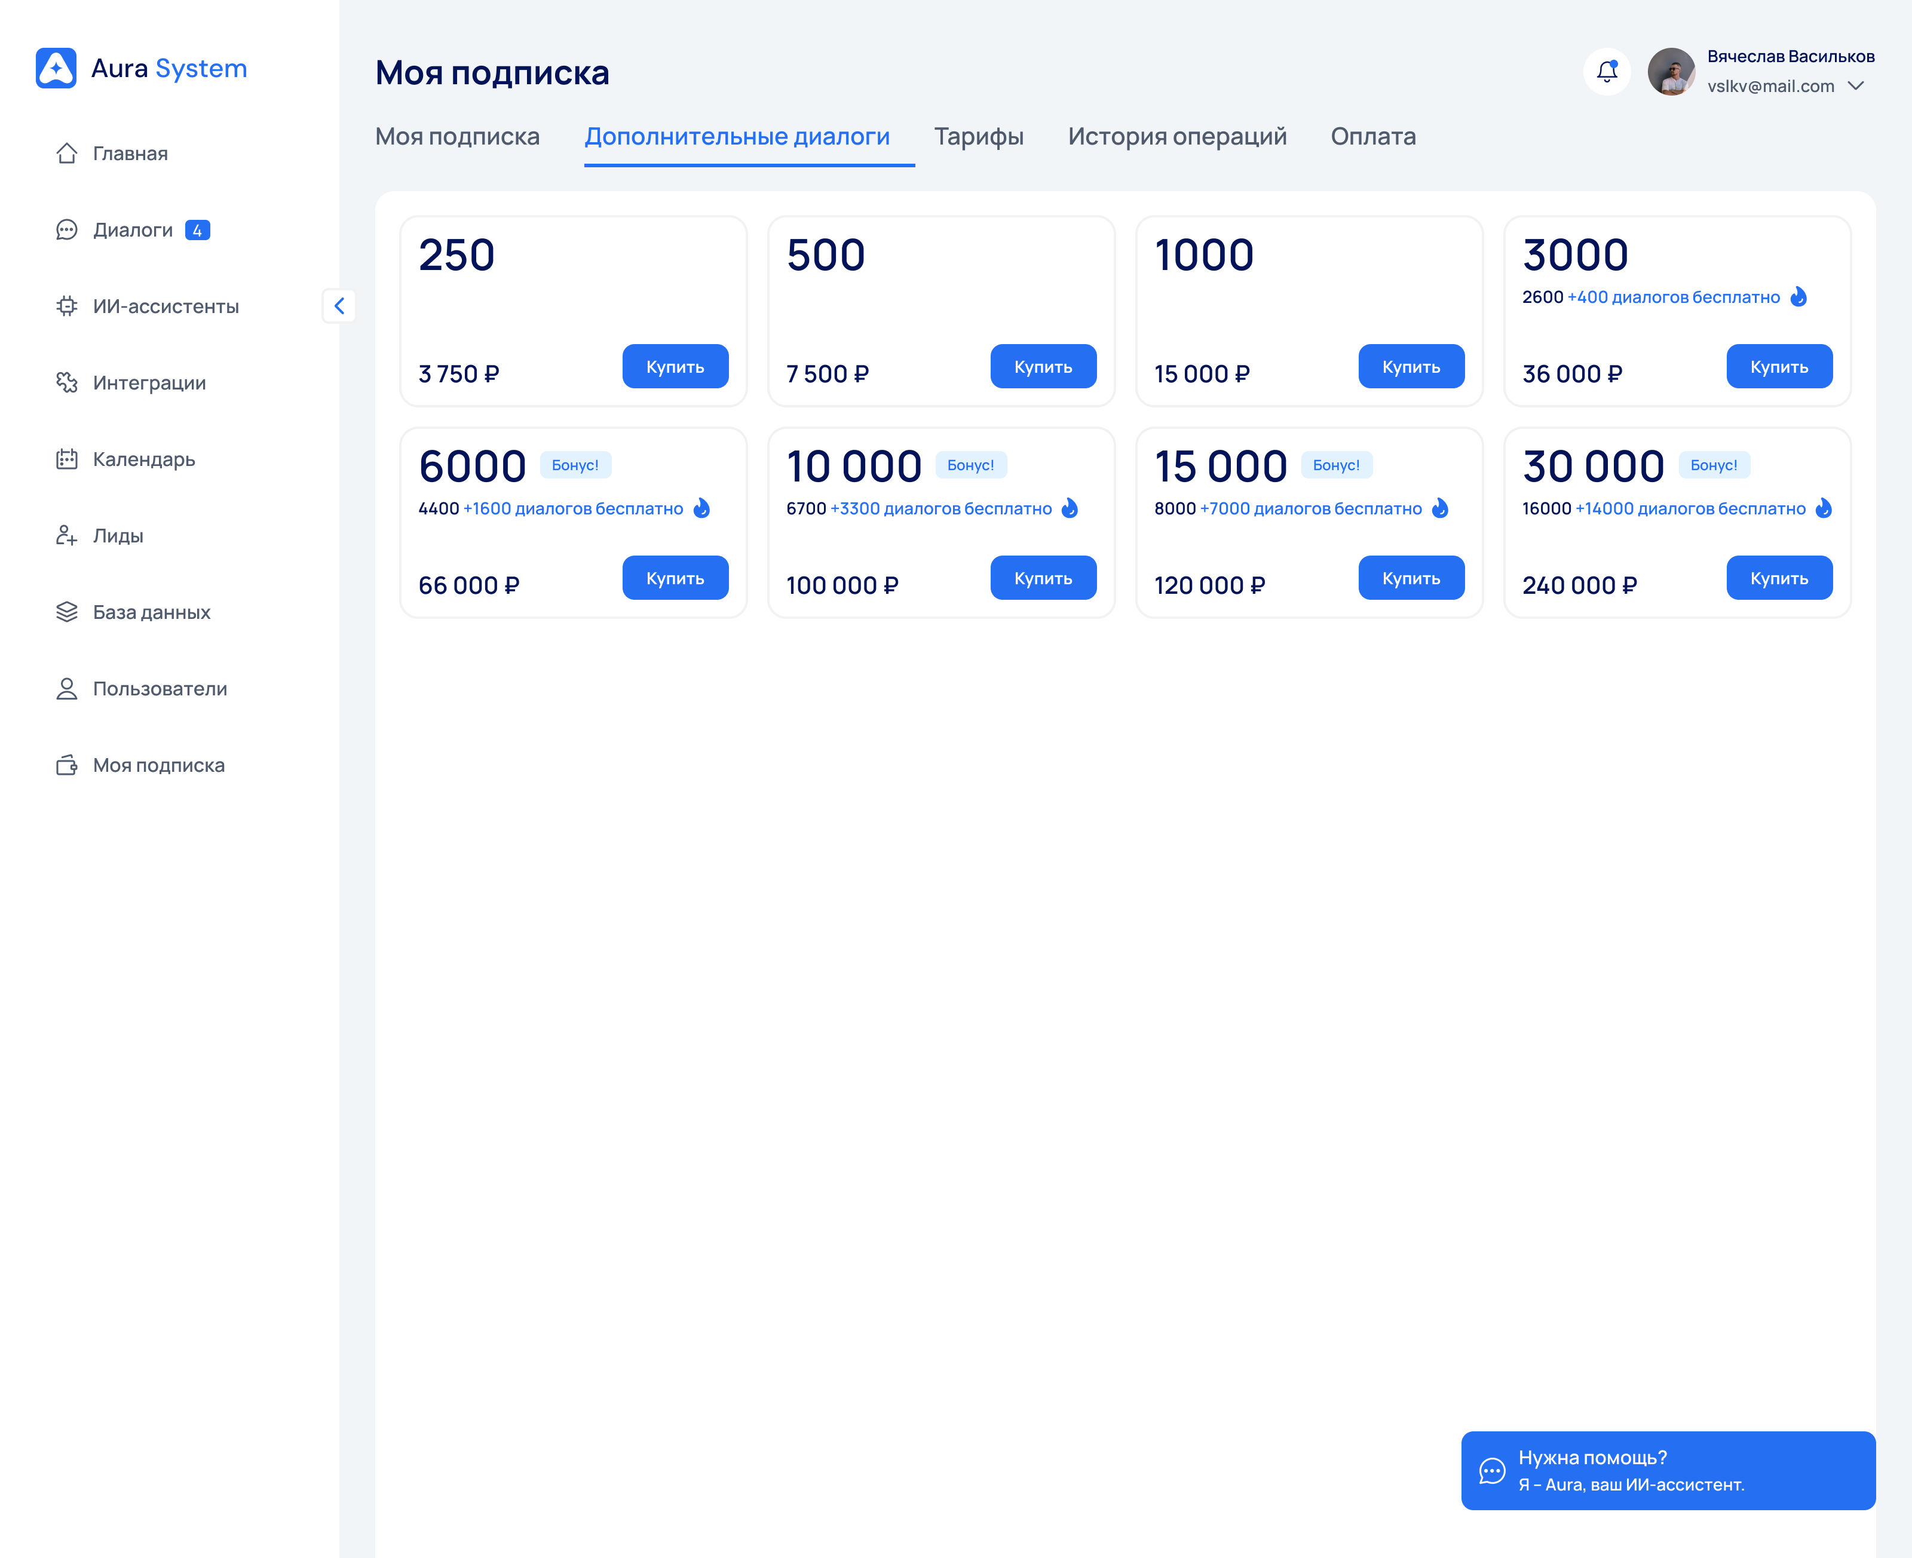The width and height of the screenshot is (1912, 1558).
Task: Switch to the История операций tab
Action: (1177, 136)
